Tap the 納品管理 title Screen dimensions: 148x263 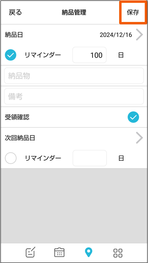pyautogui.click(x=74, y=13)
